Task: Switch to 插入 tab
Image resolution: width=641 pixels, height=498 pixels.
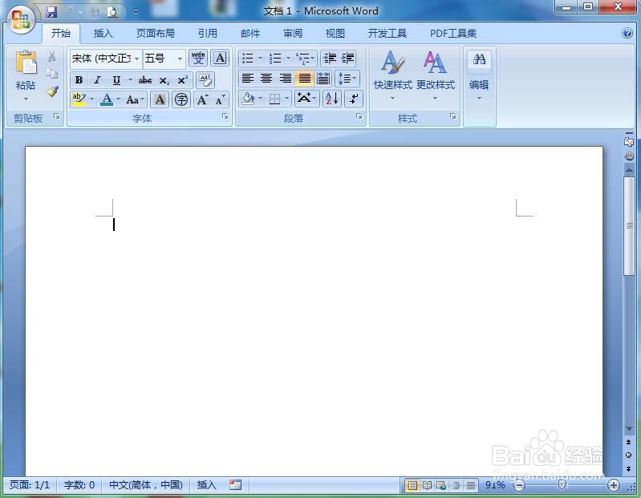Action: 103,33
